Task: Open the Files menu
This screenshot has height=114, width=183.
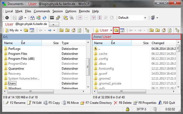Action: 28,11
